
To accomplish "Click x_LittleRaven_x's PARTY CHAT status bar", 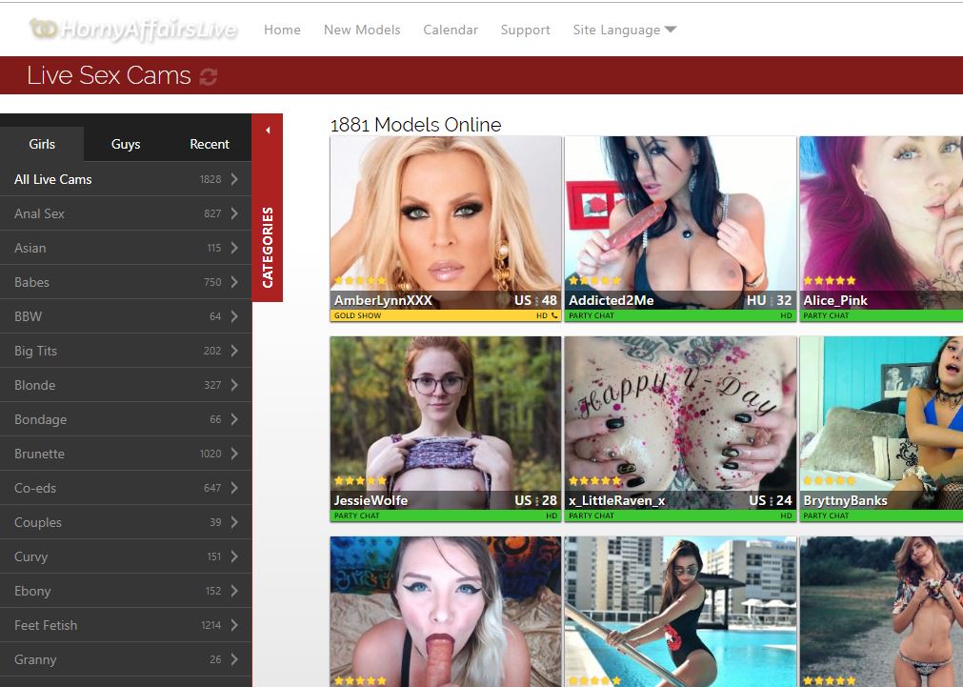I will (680, 515).
